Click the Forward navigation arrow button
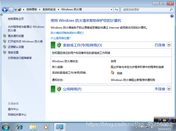176x131 pixels. 11,10
